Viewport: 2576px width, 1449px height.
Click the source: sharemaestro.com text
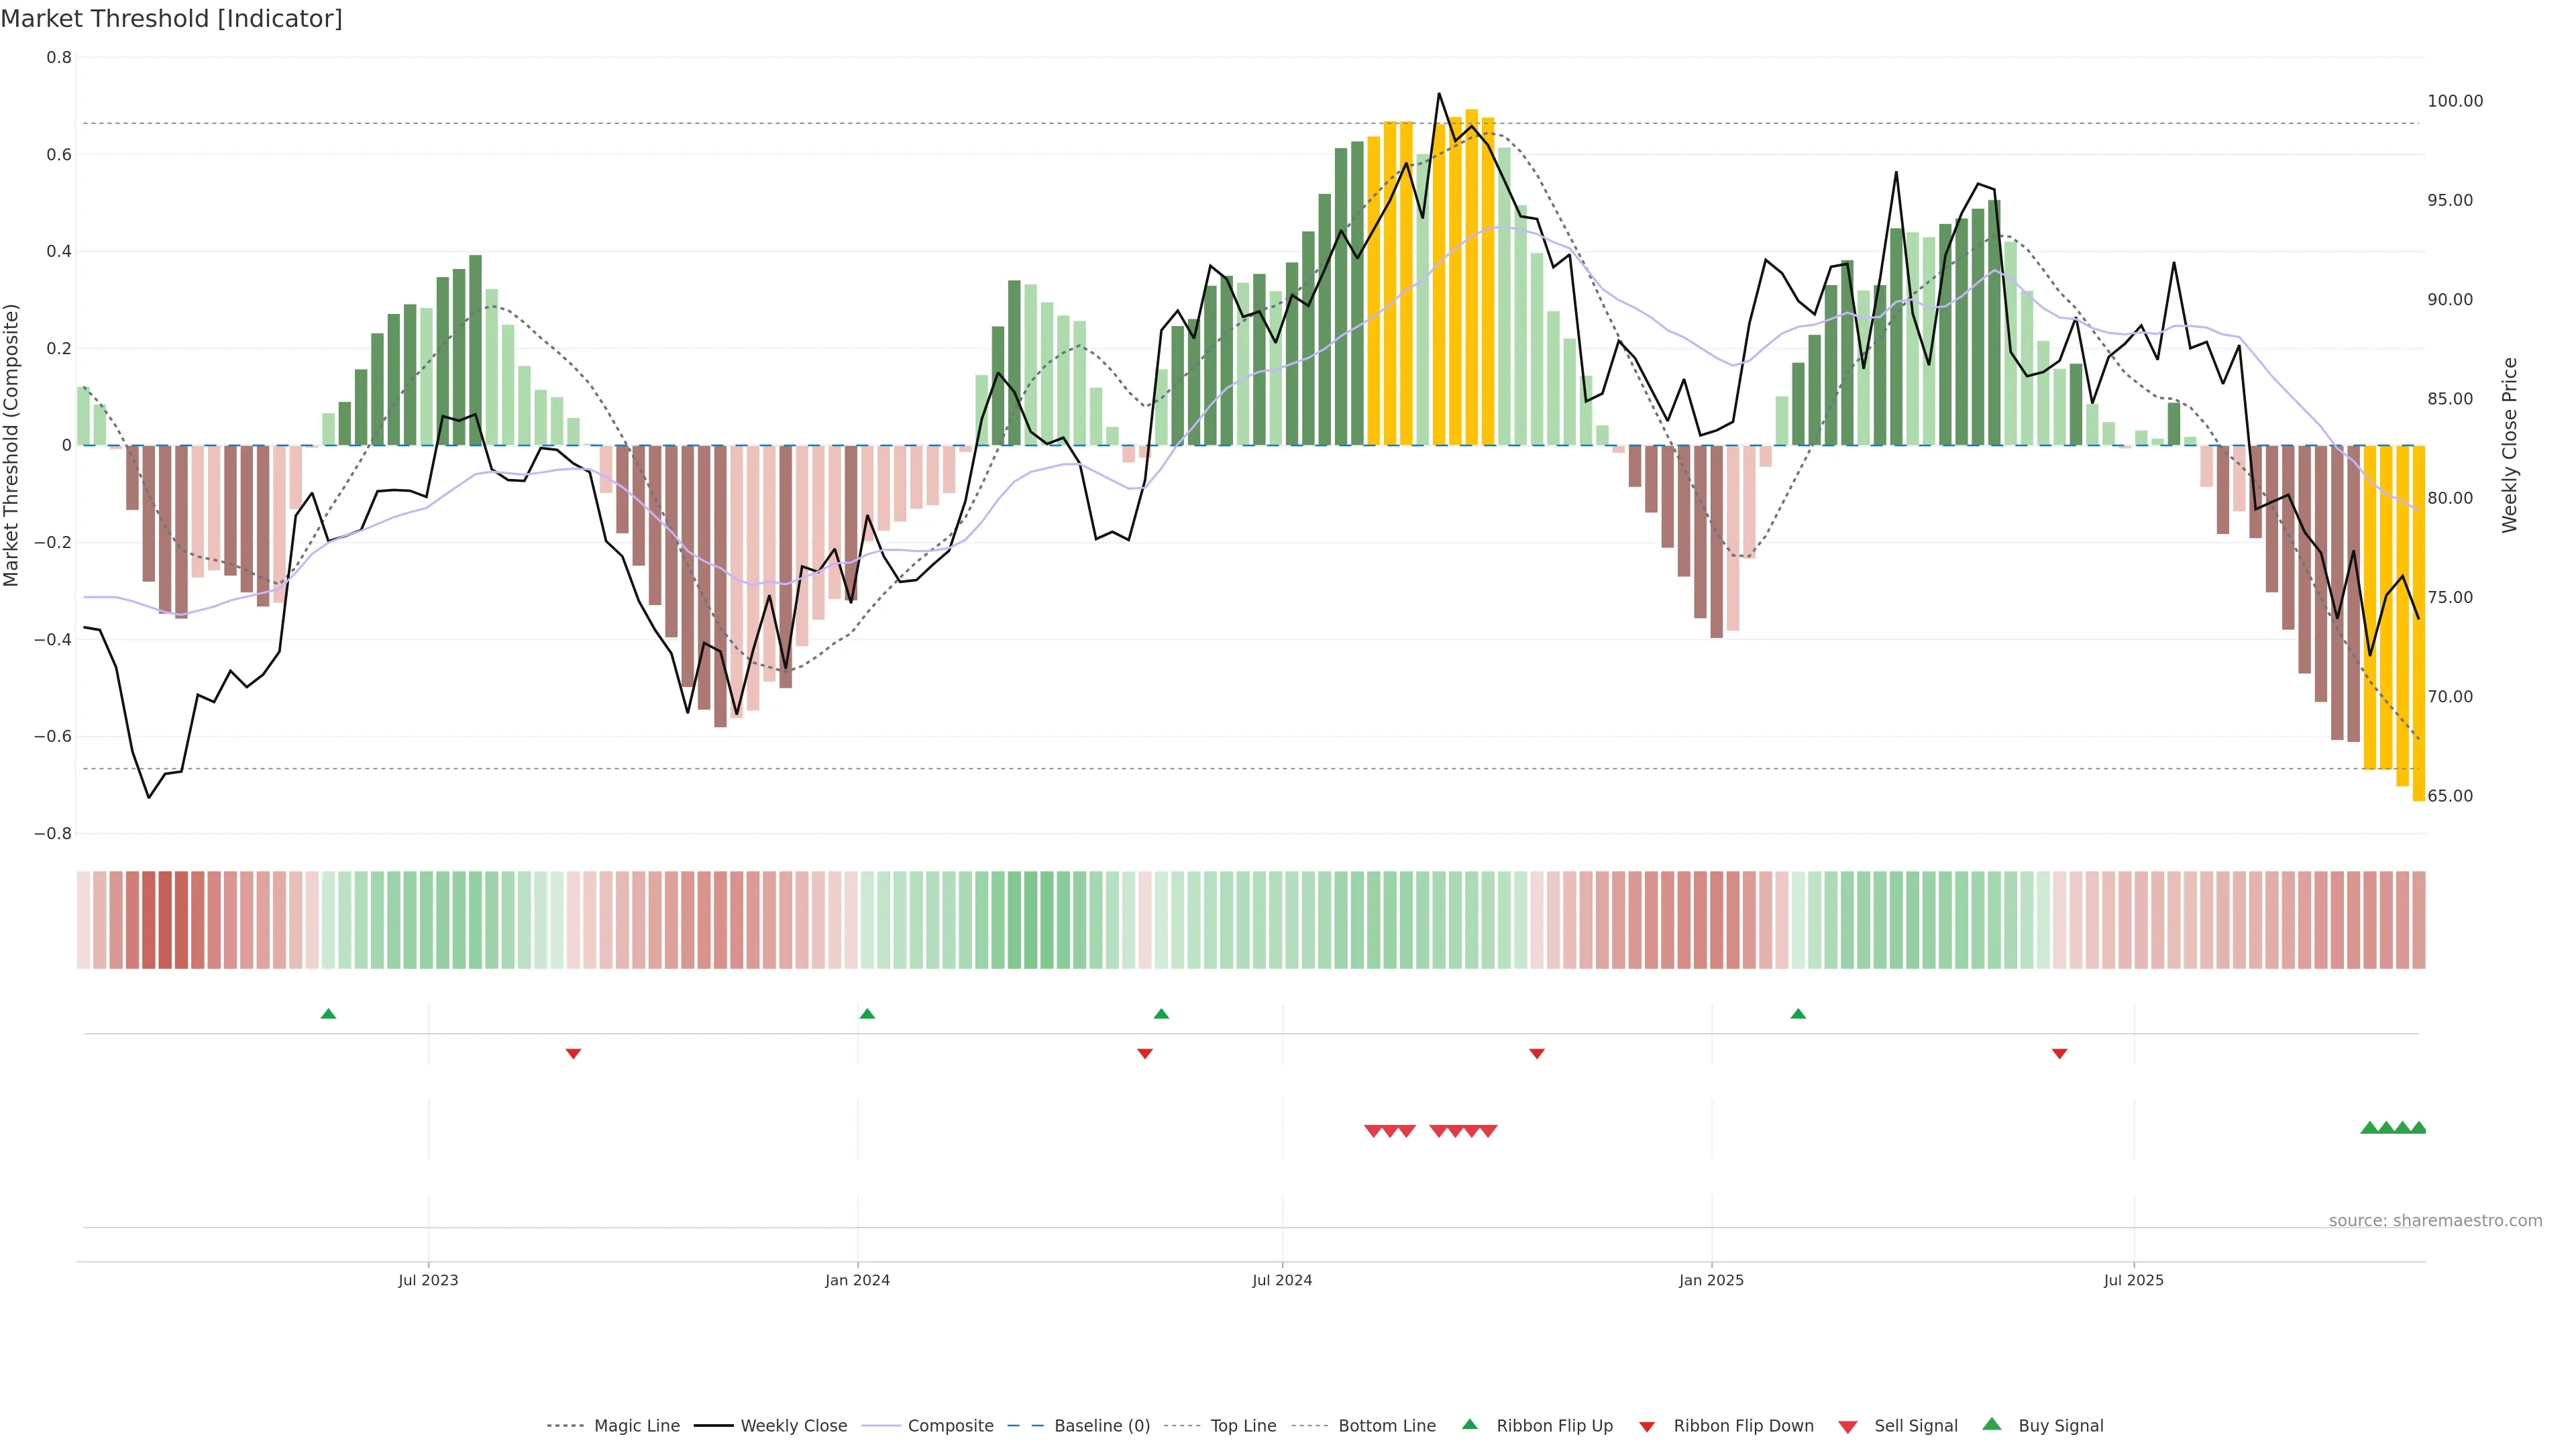pyautogui.click(x=2435, y=1221)
